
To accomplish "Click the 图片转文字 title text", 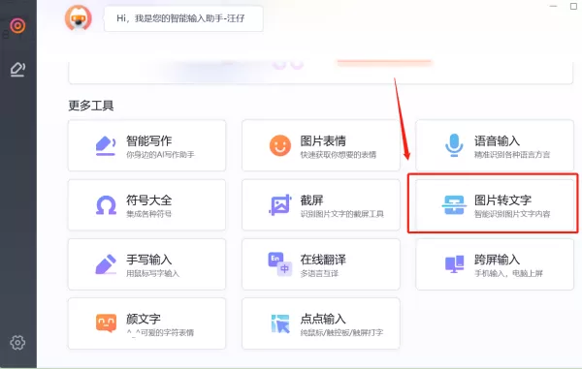I will click(502, 200).
